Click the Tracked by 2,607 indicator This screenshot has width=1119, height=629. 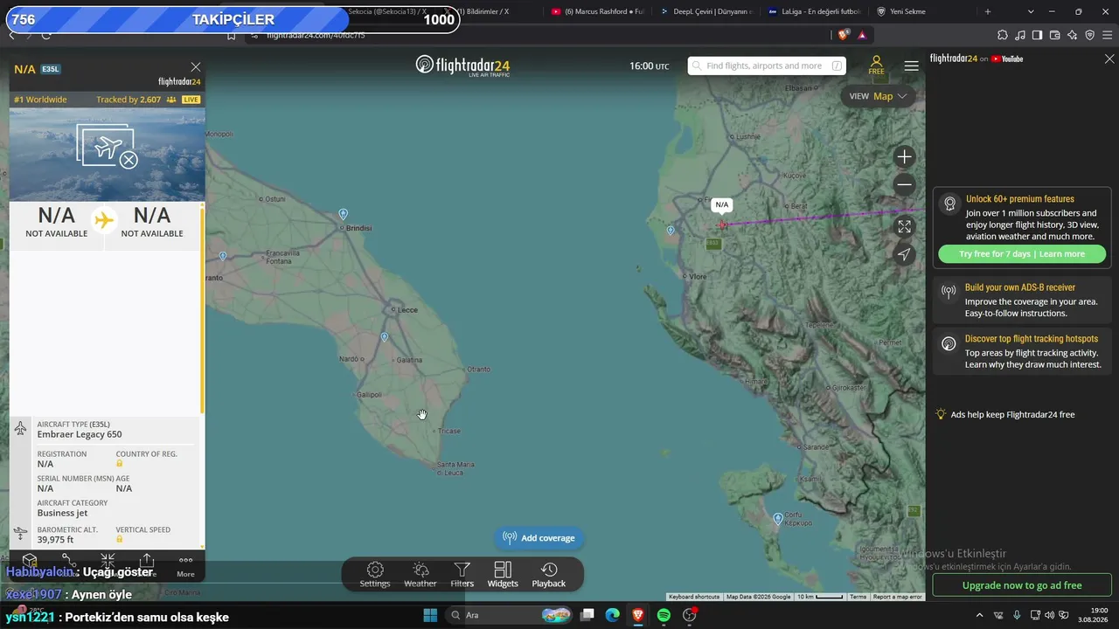[136, 100]
